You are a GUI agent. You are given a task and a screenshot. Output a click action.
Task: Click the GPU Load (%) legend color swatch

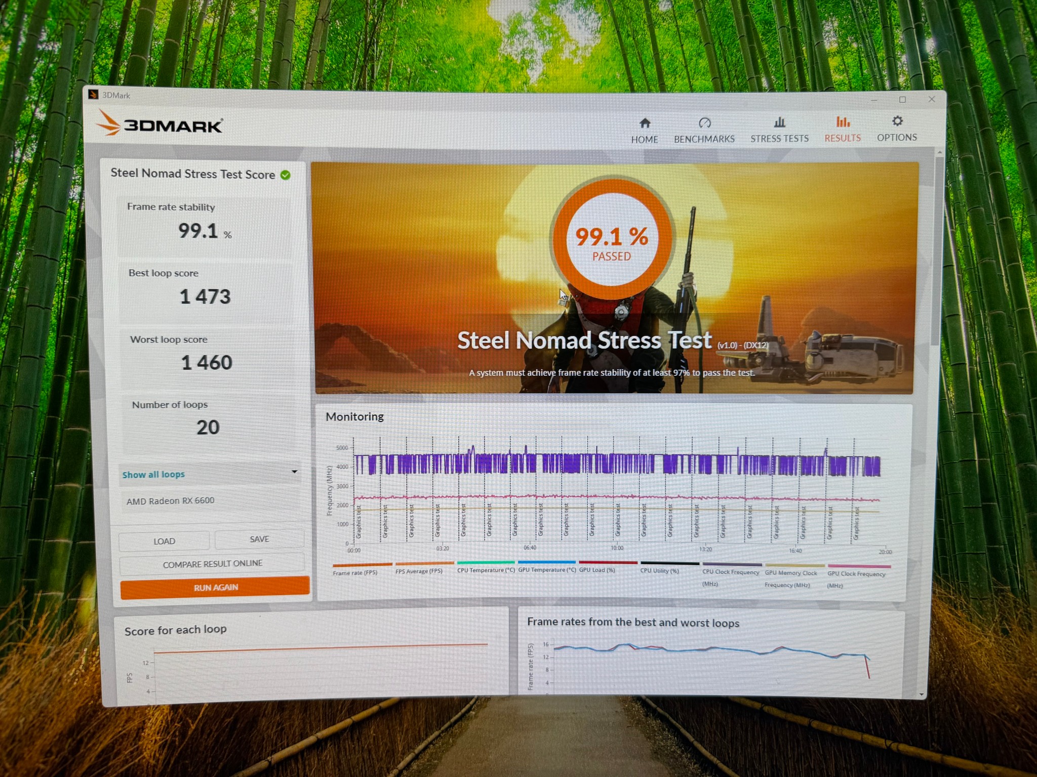608,562
